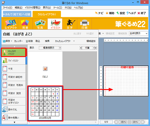
Task: Click the 削除 trash button
Action: (x=29, y=41)
